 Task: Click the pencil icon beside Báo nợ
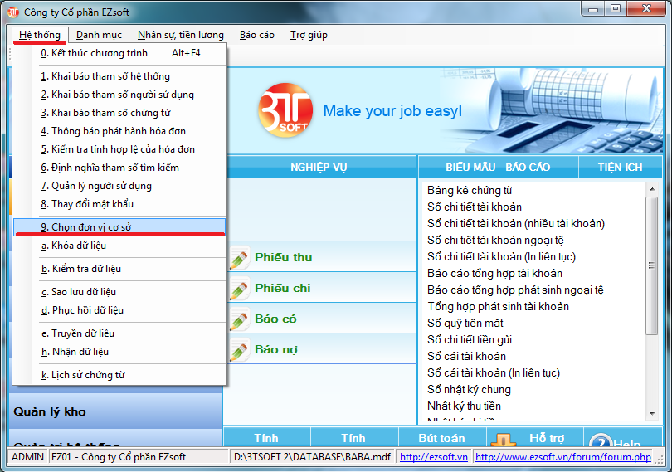(239, 350)
